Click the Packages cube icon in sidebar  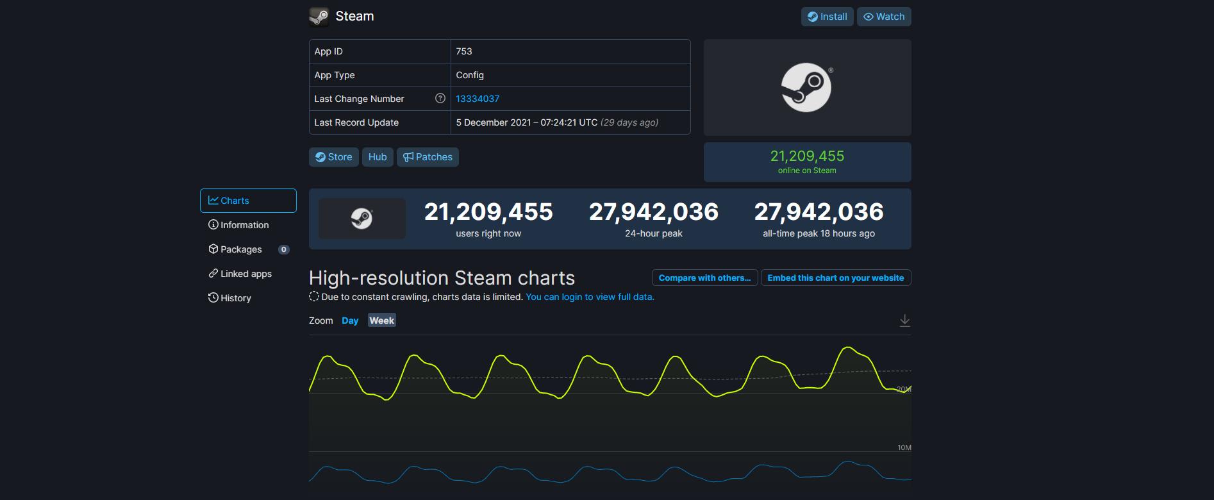pos(213,249)
